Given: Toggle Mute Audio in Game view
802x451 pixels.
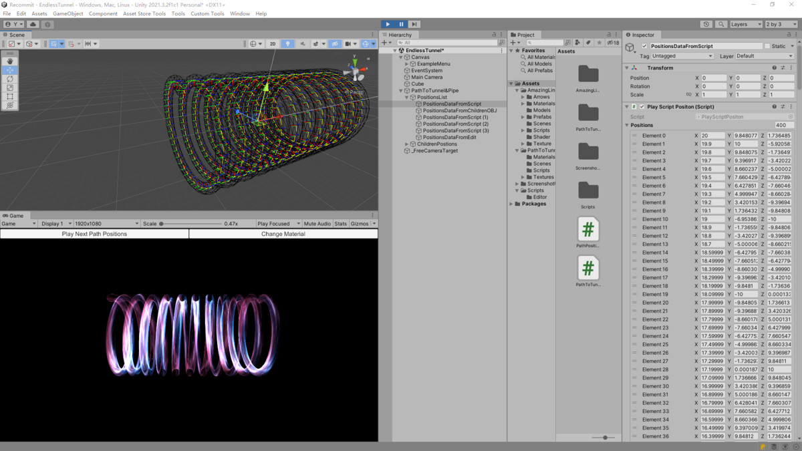Looking at the screenshot, I should click(317, 224).
